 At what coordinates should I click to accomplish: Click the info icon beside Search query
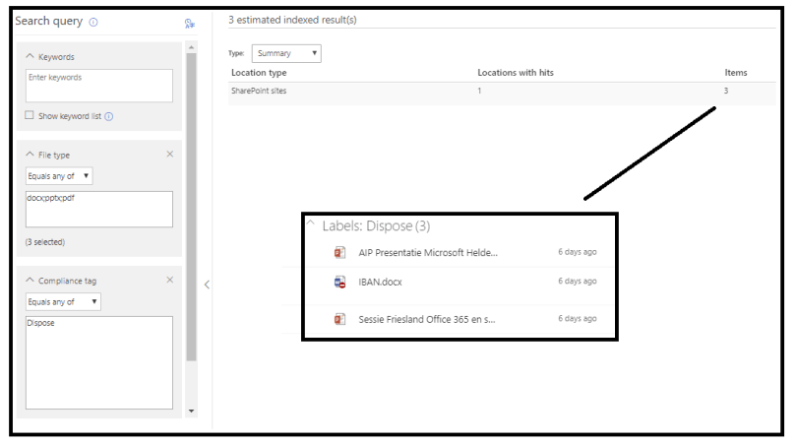[93, 22]
